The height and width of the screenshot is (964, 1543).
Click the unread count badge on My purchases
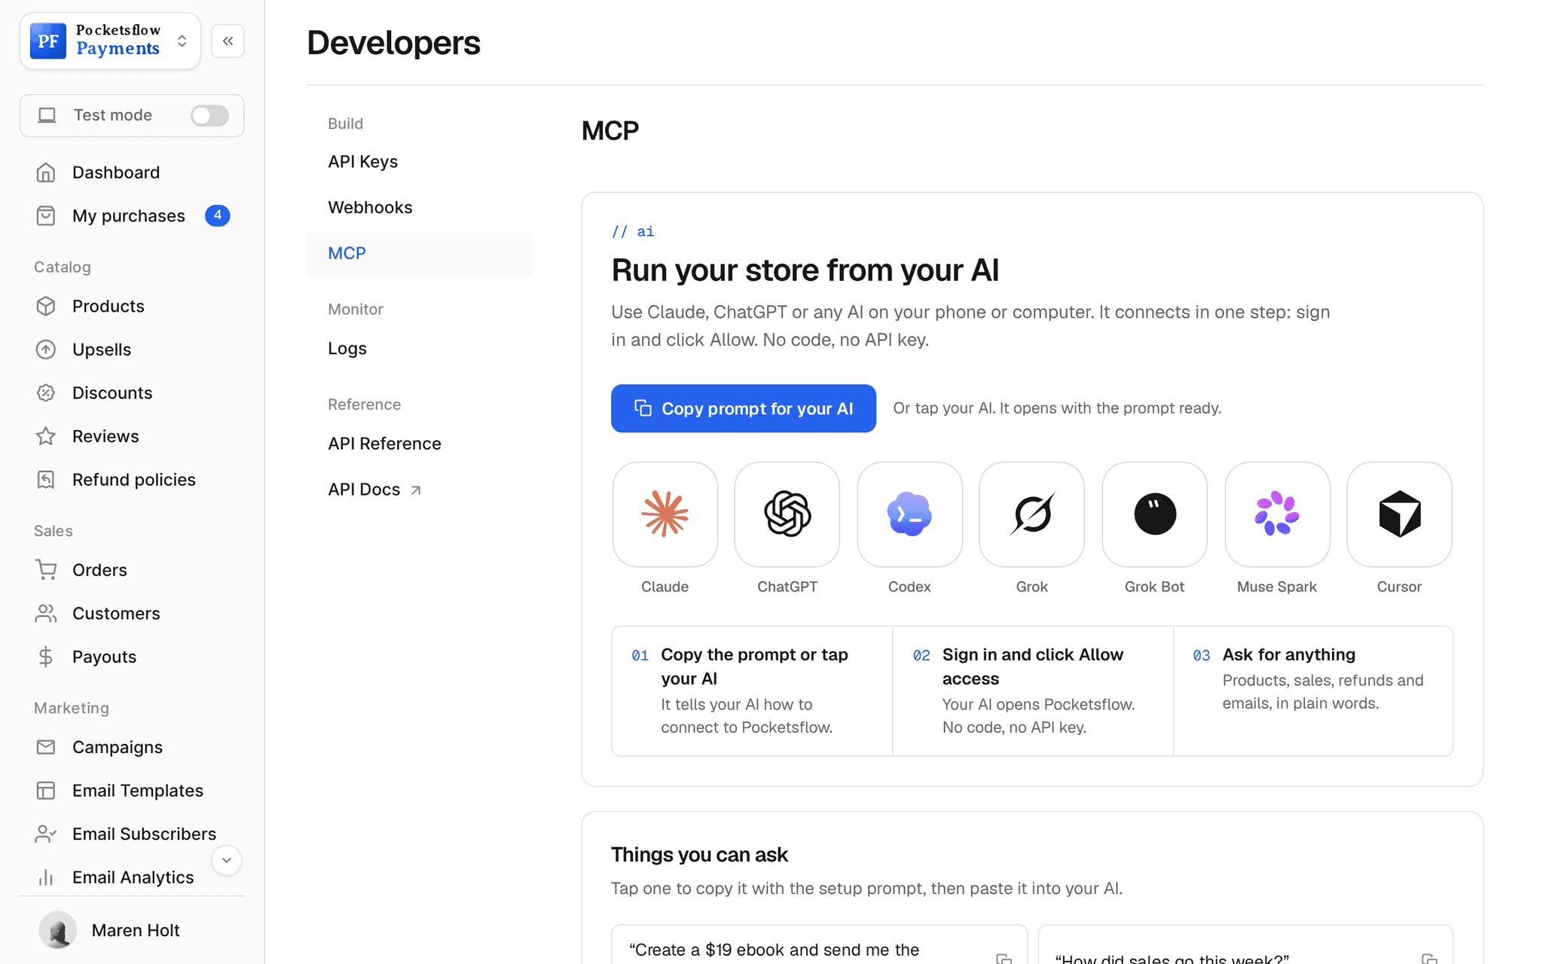point(217,215)
